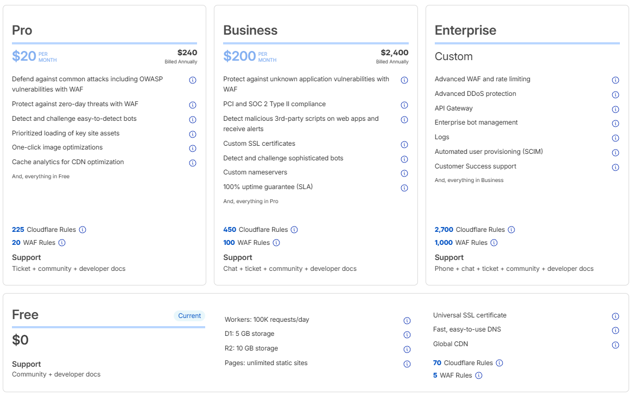Click info icon for Enterprise bot management

click(616, 123)
